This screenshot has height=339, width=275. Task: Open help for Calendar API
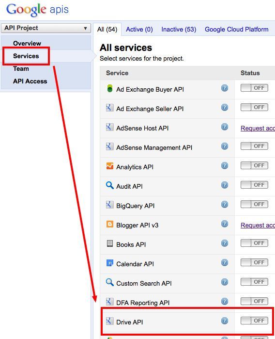225,262
